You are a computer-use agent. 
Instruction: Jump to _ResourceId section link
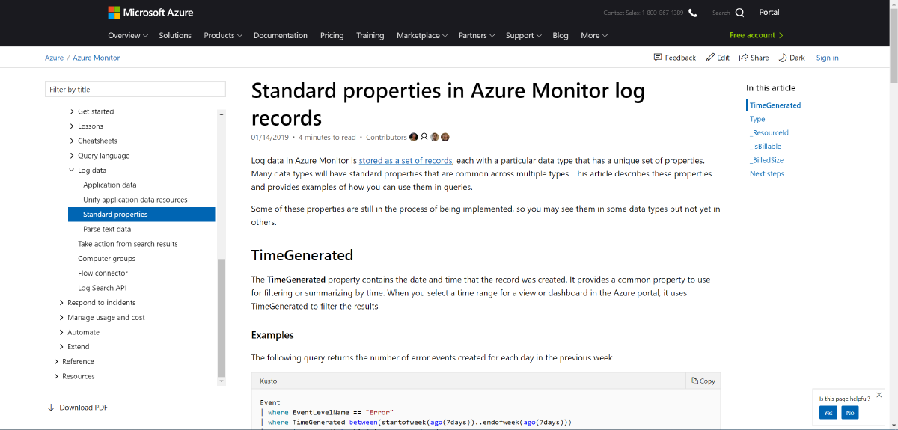pyautogui.click(x=769, y=132)
